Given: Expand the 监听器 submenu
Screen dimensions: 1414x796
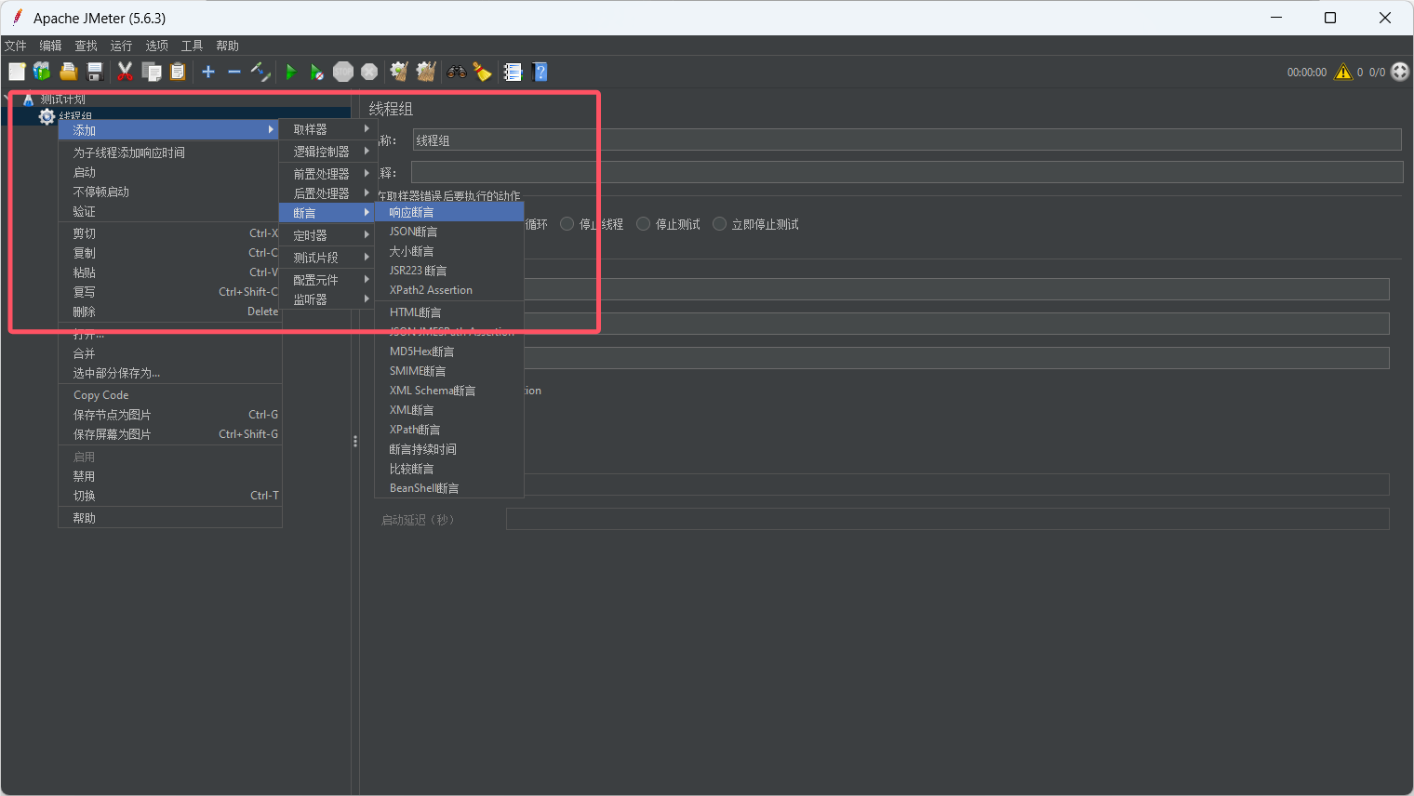Looking at the screenshot, I should pos(327,299).
